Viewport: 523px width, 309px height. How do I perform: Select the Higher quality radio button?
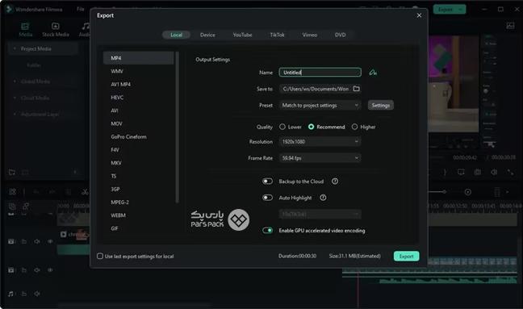click(x=354, y=127)
